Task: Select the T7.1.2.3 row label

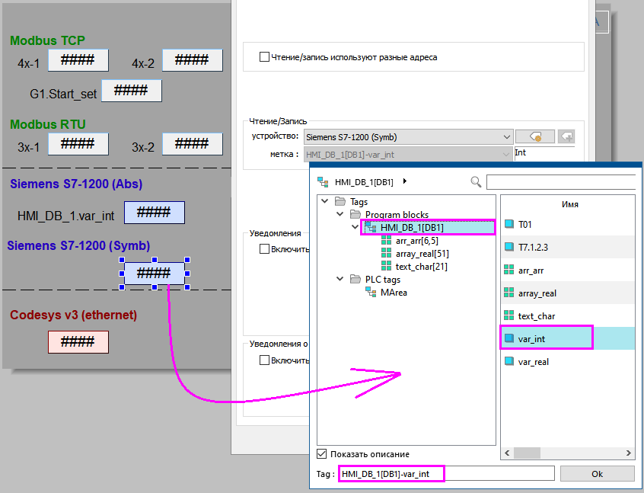Action: click(533, 247)
